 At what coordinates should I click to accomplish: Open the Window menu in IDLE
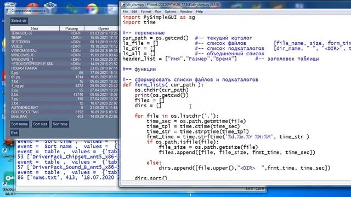(x=186, y=11)
